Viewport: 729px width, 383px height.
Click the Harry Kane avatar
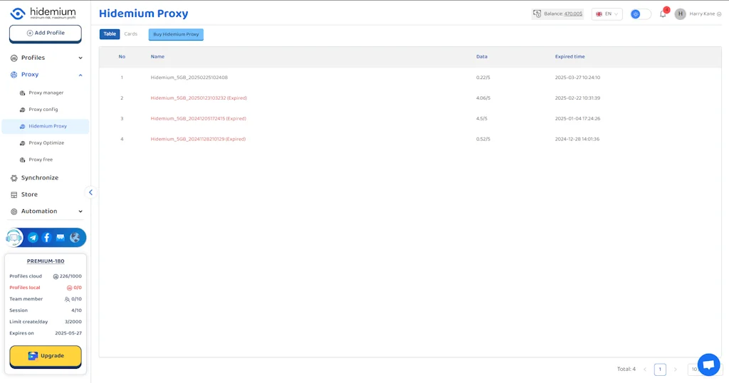point(680,14)
